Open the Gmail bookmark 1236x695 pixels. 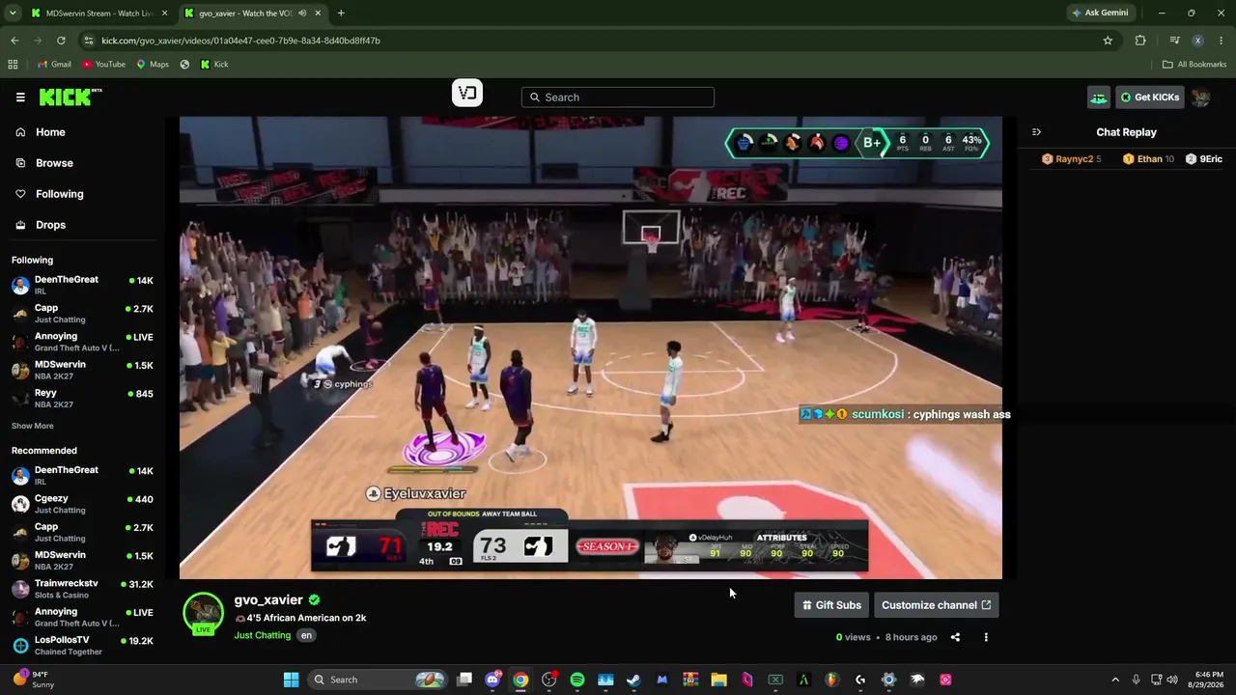pos(54,65)
